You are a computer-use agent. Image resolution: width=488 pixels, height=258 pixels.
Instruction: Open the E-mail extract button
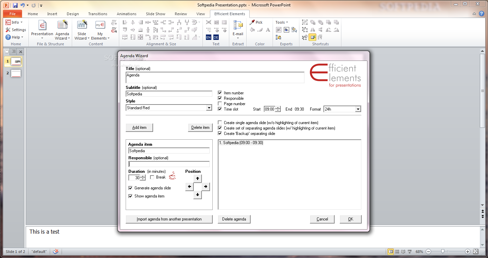(238, 30)
